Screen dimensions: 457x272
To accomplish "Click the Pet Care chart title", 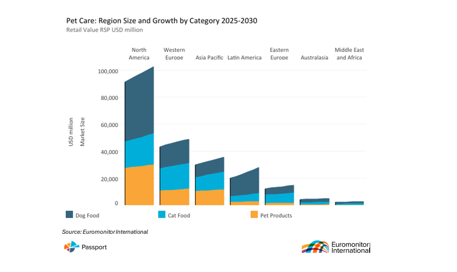I will [162, 21].
